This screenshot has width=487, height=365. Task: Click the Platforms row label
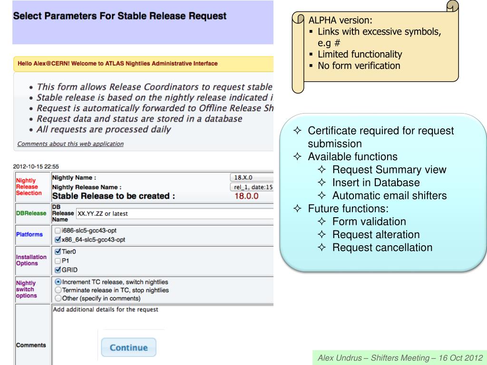30,234
